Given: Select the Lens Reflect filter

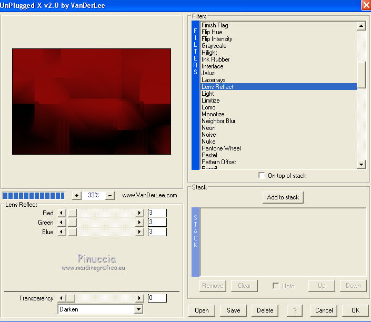Looking at the screenshot, I should coord(278,87).
